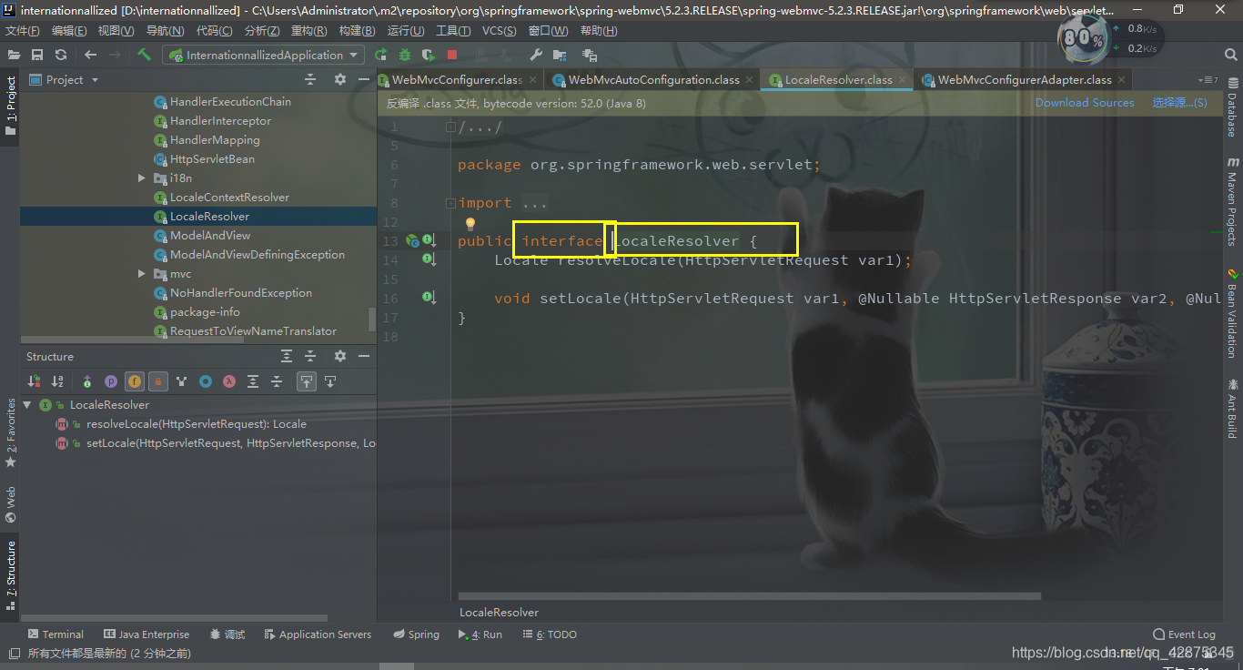Screen dimensions: 1243x670
Task: Click the gear icon in the Project panel
Action: [x=340, y=79]
